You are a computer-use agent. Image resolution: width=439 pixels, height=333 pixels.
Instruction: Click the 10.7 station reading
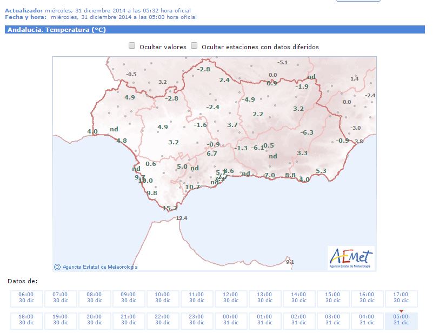click(x=192, y=187)
